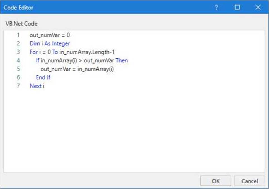
Task: Click the 'Dim i As Integer' line
Action: click(50, 43)
